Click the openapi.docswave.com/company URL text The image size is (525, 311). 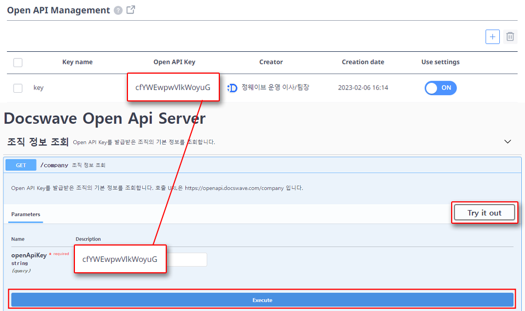234,188
